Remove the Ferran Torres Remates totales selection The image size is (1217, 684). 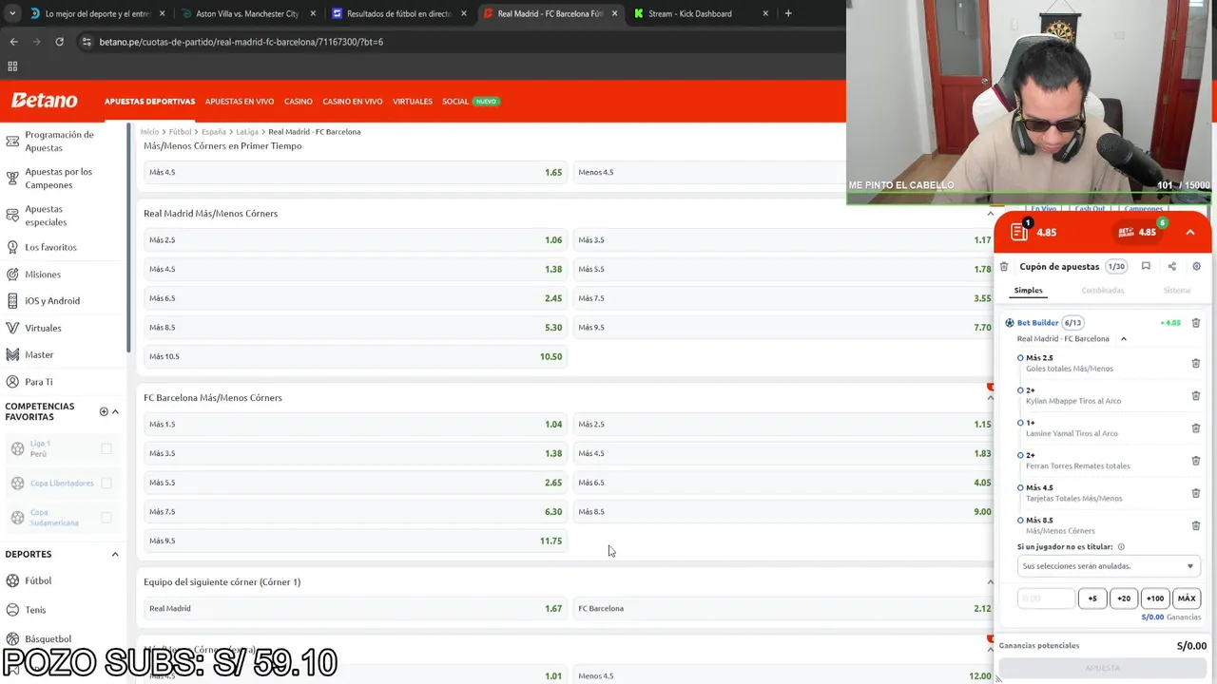pyautogui.click(x=1196, y=461)
